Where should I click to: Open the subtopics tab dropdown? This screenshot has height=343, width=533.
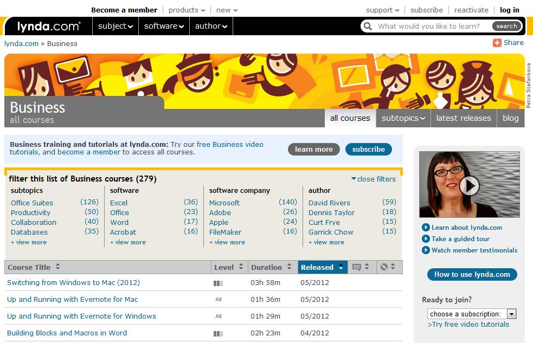403,118
